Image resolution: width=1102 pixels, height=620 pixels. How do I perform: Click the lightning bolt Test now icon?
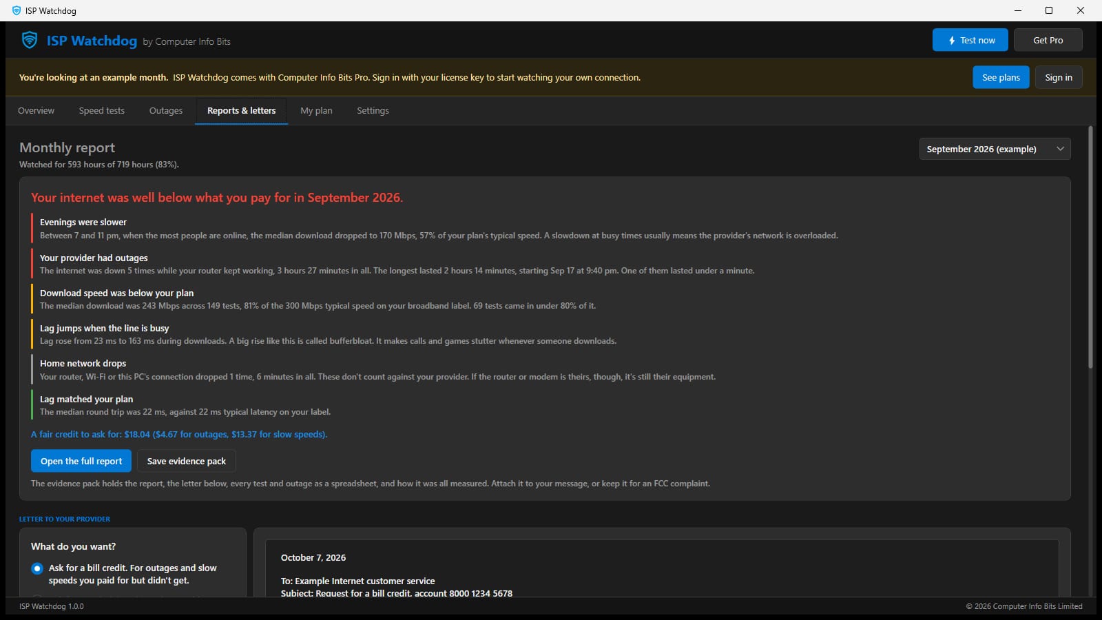pyautogui.click(x=952, y=41)
